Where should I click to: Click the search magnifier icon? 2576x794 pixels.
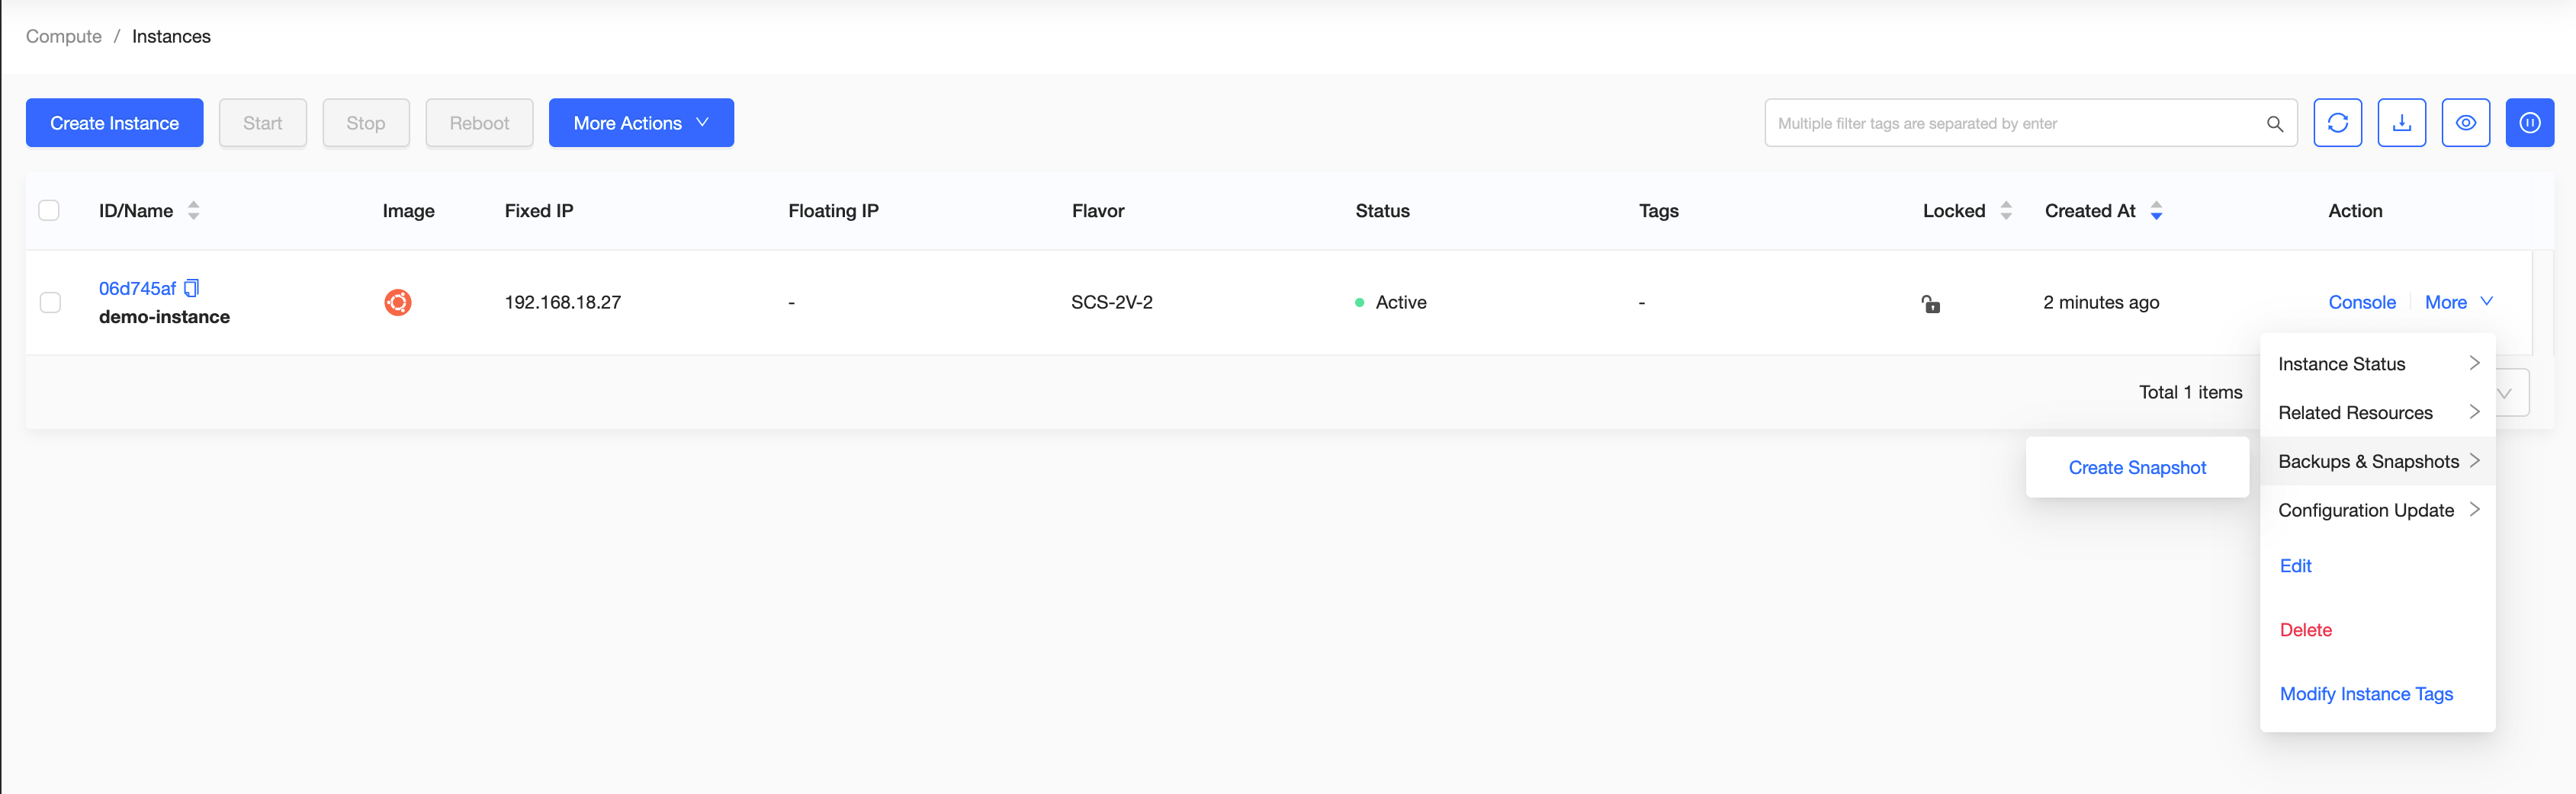click(x=2274, y=124)
